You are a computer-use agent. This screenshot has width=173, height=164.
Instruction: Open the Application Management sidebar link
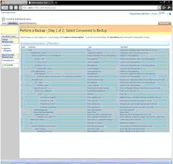point(7,49)
